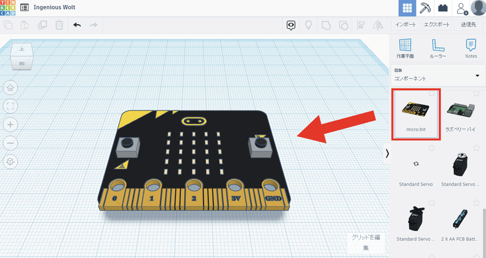This screenshot has height=258, width=486.
Task: Click the Mirror tool icon
Action: coord(378,25)
